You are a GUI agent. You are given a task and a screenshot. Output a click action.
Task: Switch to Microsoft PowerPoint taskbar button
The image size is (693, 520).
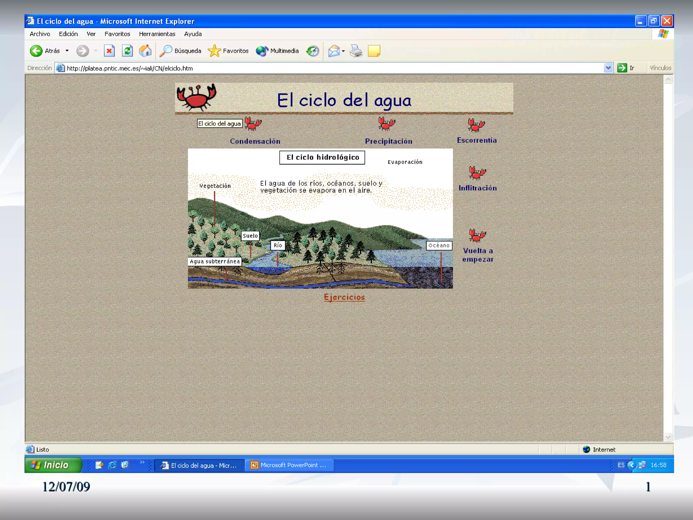(x=290, y=465)
